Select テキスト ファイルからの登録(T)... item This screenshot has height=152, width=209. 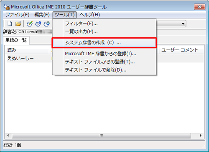pos(104,62)
